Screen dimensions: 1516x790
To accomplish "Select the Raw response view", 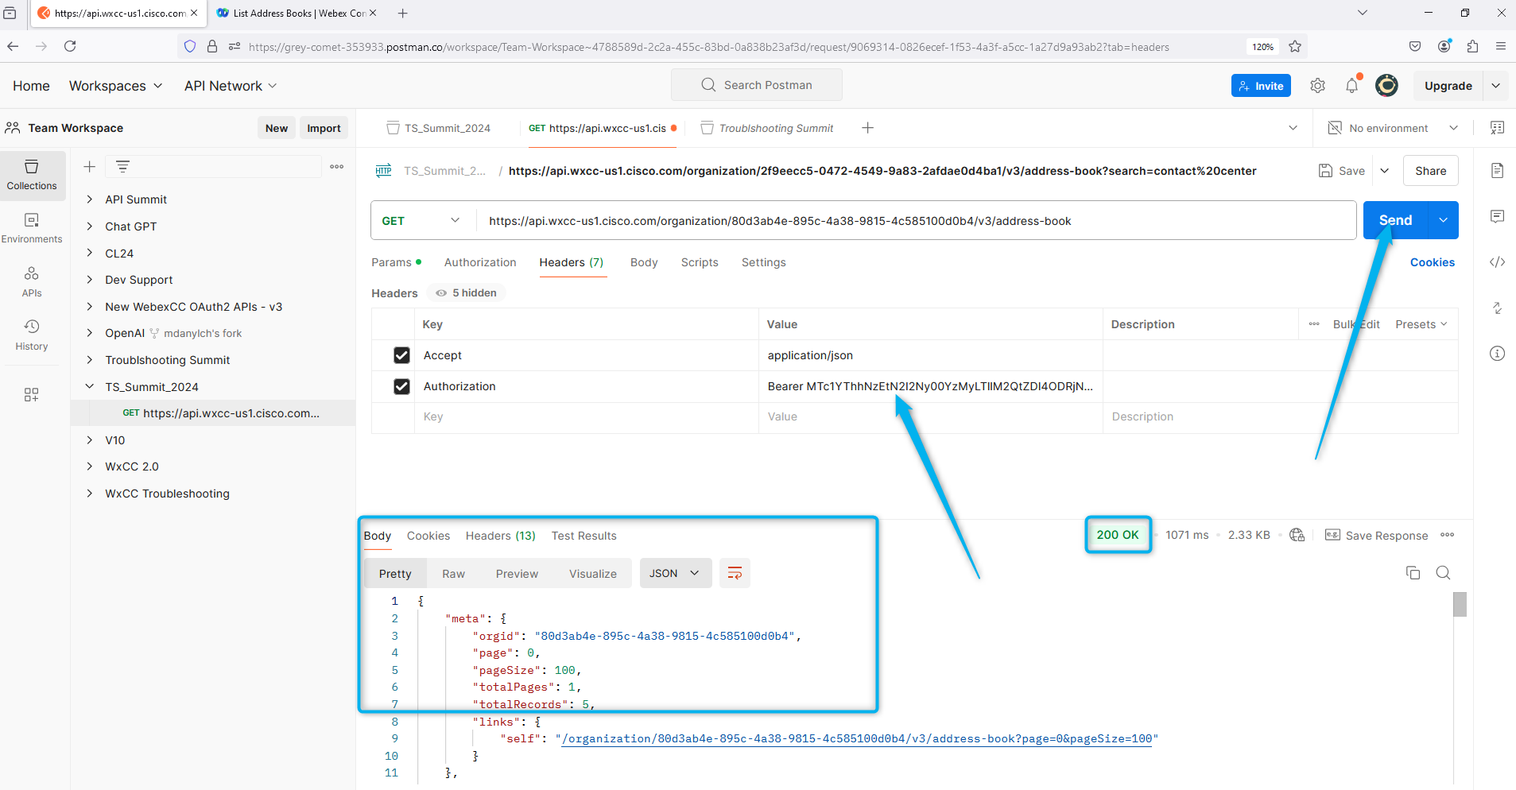I will (454, 574).
